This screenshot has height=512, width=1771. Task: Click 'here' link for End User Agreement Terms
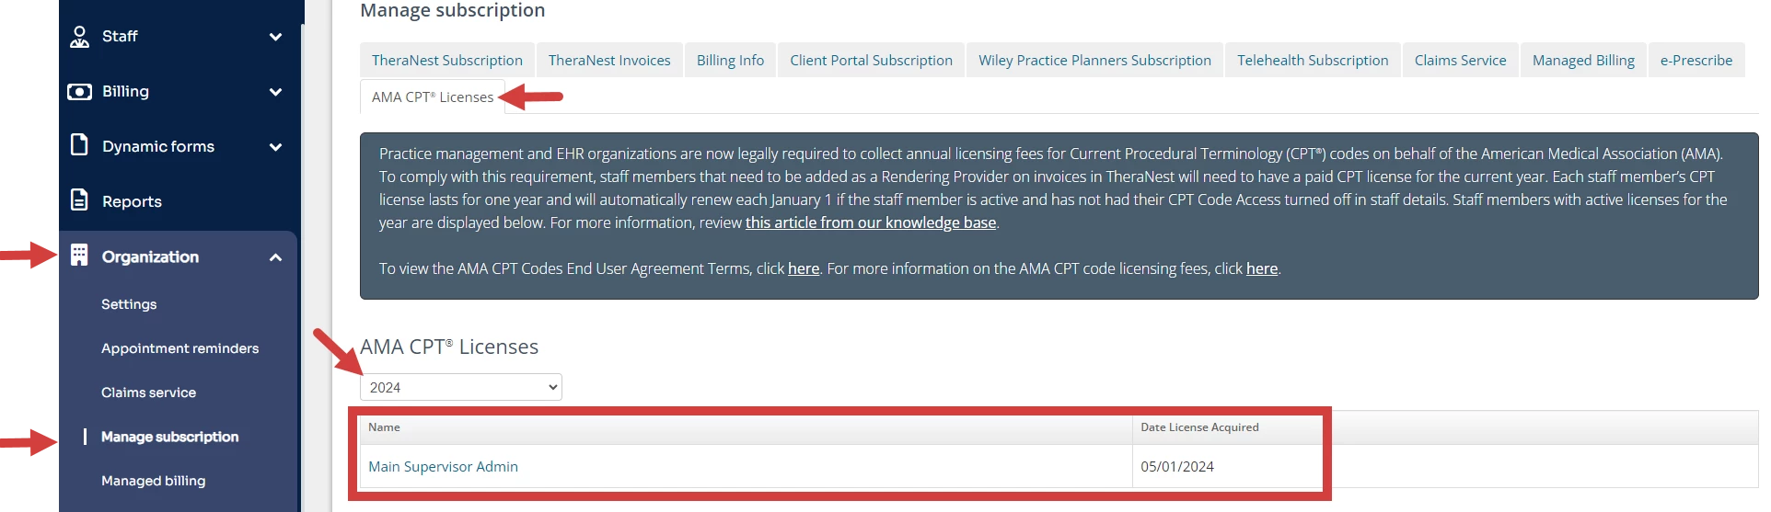tap(804, 268)
